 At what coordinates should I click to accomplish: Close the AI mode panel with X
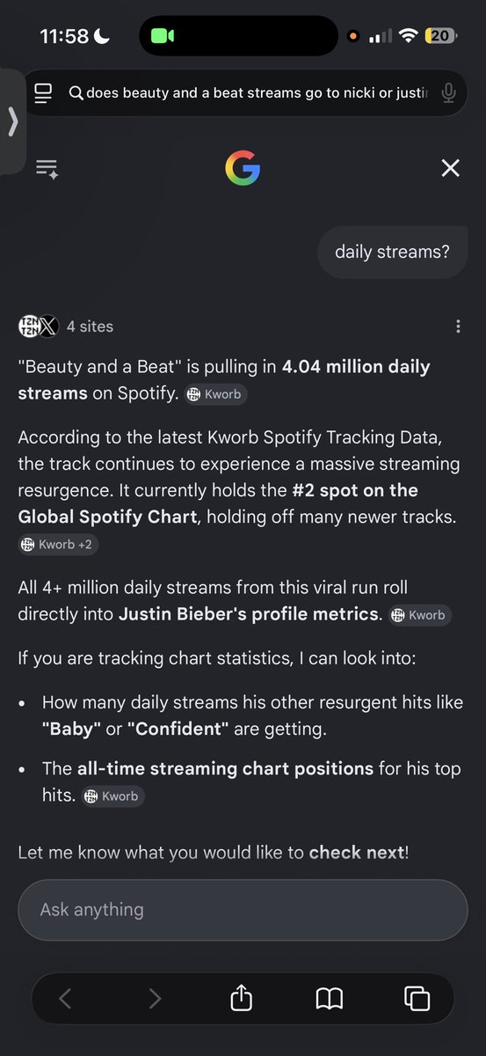450,168
